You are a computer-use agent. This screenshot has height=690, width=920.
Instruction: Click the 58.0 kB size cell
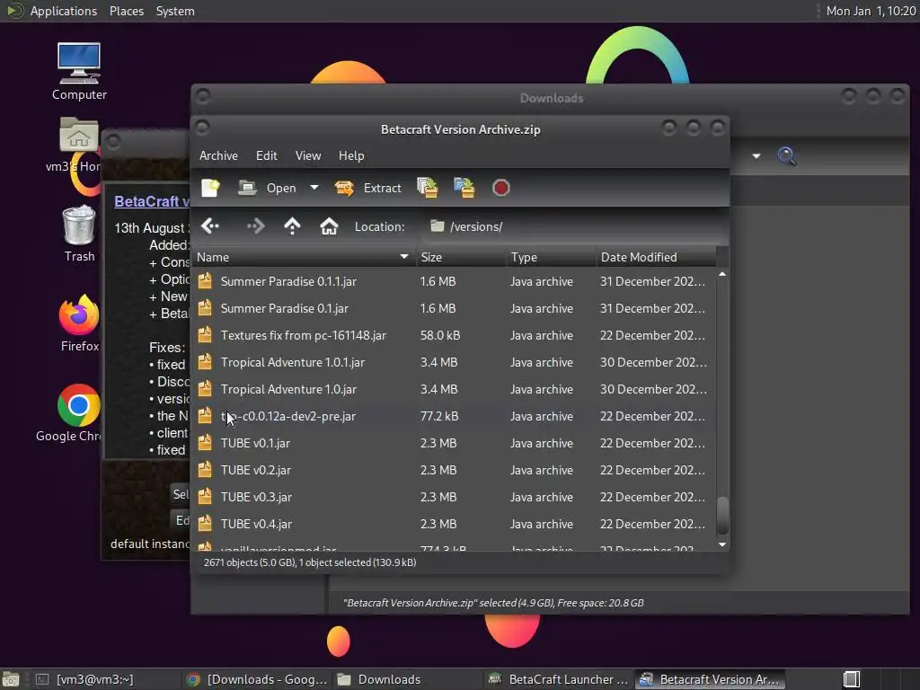tap(440, 336)
